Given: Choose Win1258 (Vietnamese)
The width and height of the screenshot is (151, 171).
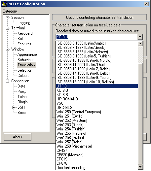Looking at the screenshot, I should coord(97,146).
